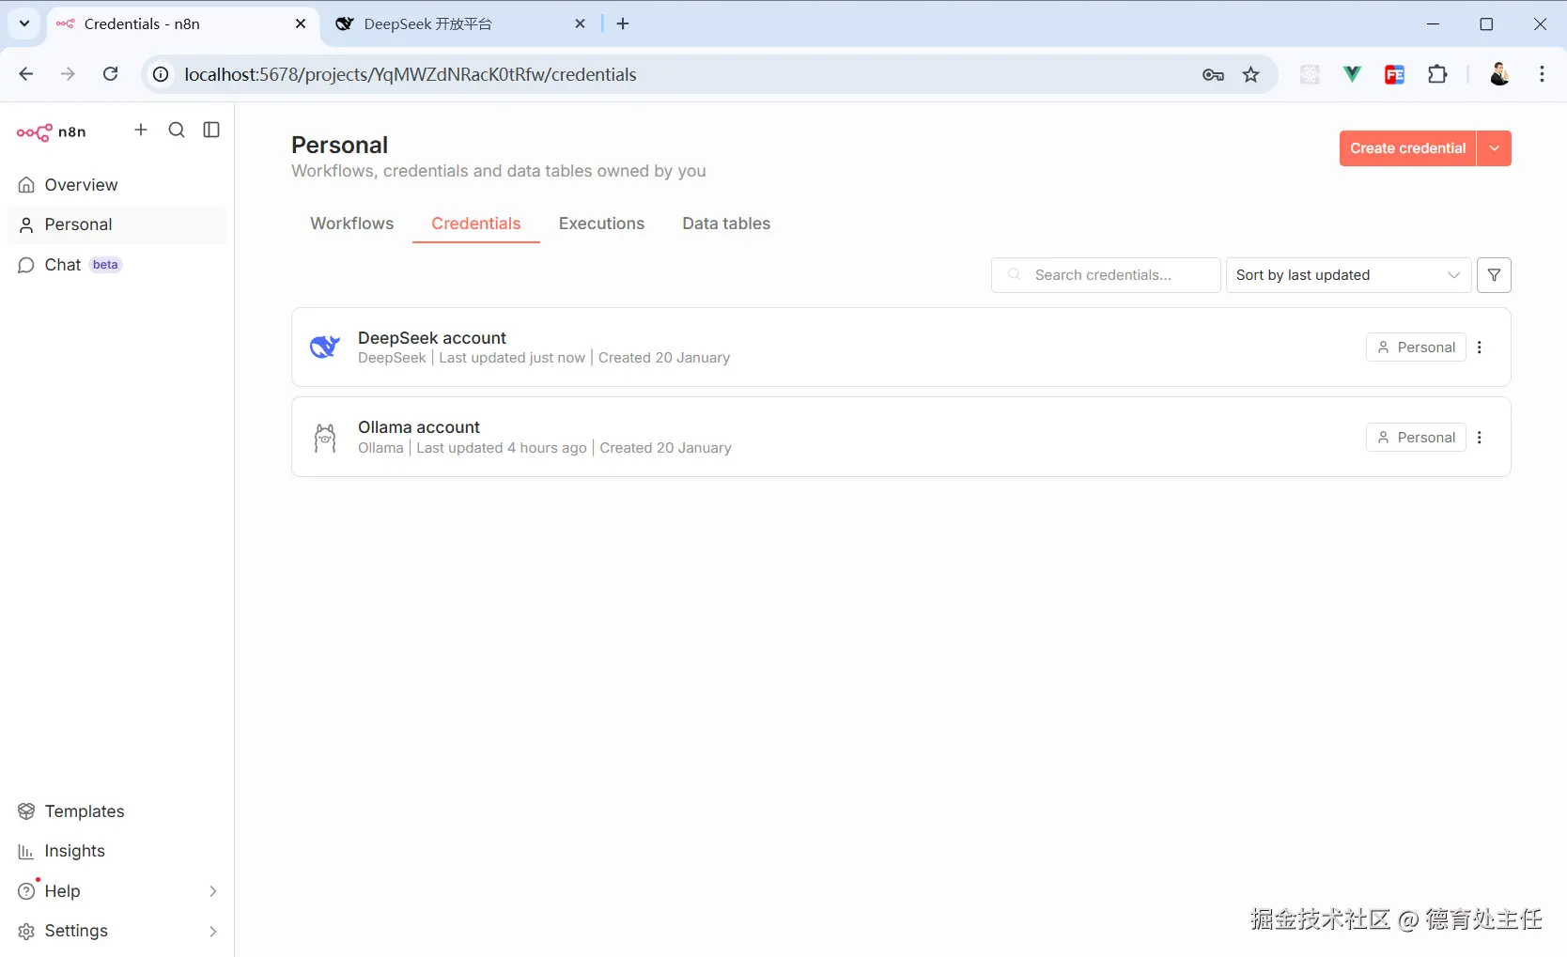Click the Ollama llama icon
Screen dimensions: 1567x957
tap(325, 438)
